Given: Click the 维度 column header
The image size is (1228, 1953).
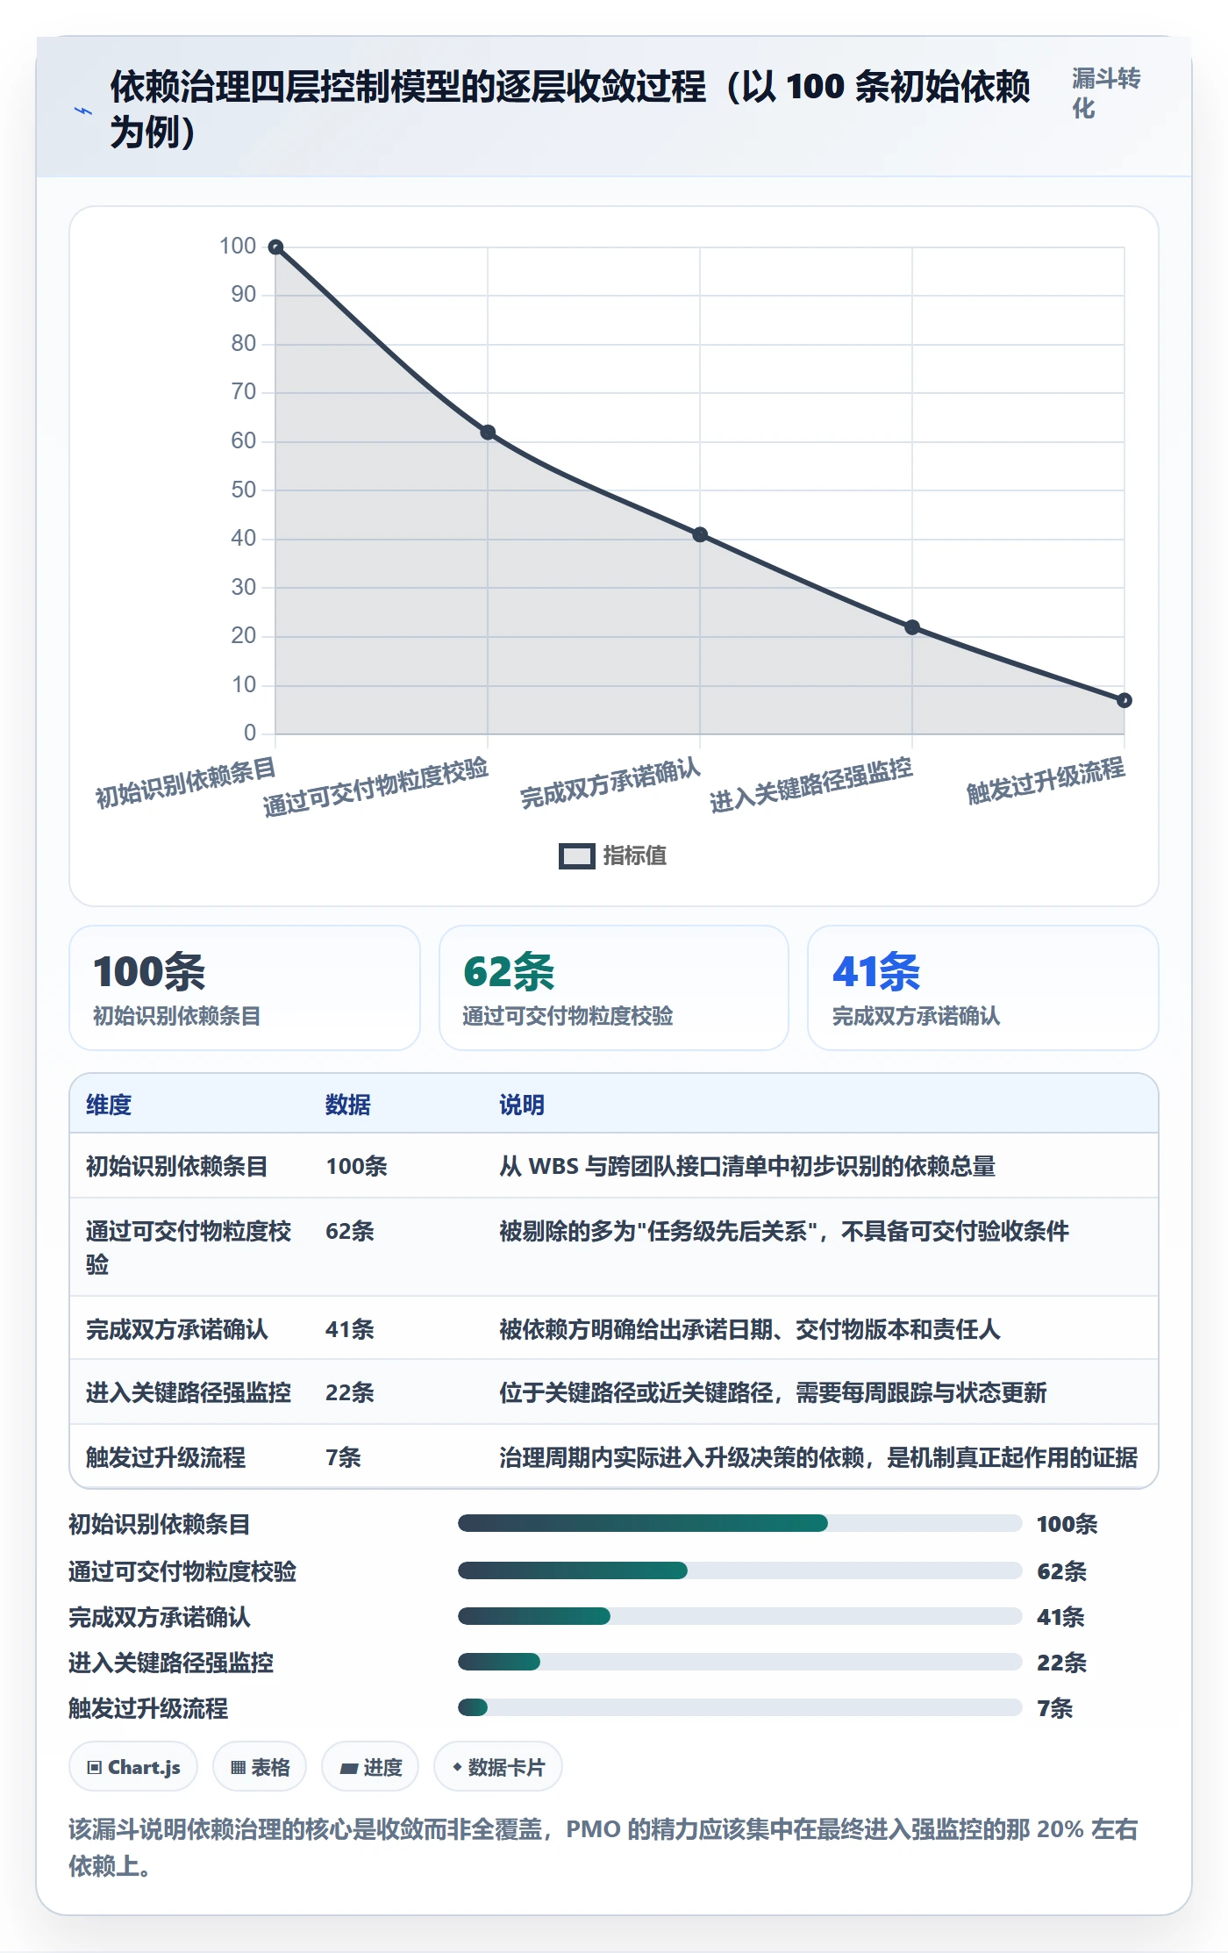Looking at the screenshot, I should (x=109, y=1105).
